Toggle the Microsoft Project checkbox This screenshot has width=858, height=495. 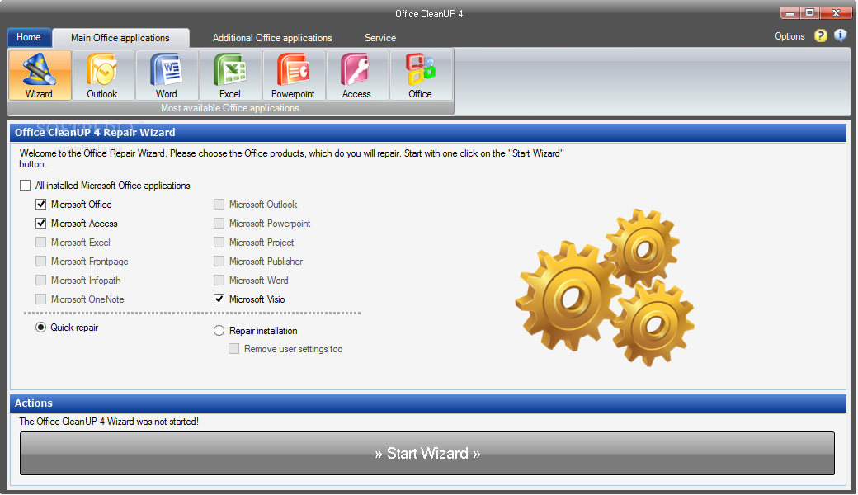(219, 243)
